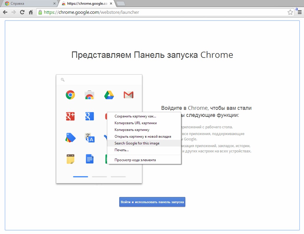Click the blue Google Search icon

pyautogui.click(x=89, y=116)
